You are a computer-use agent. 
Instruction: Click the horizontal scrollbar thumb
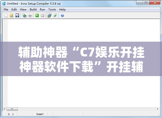[x=12, y=109]
